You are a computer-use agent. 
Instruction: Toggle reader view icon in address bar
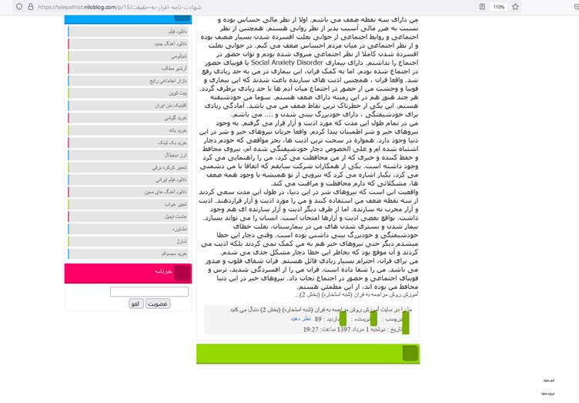[482, 7]
